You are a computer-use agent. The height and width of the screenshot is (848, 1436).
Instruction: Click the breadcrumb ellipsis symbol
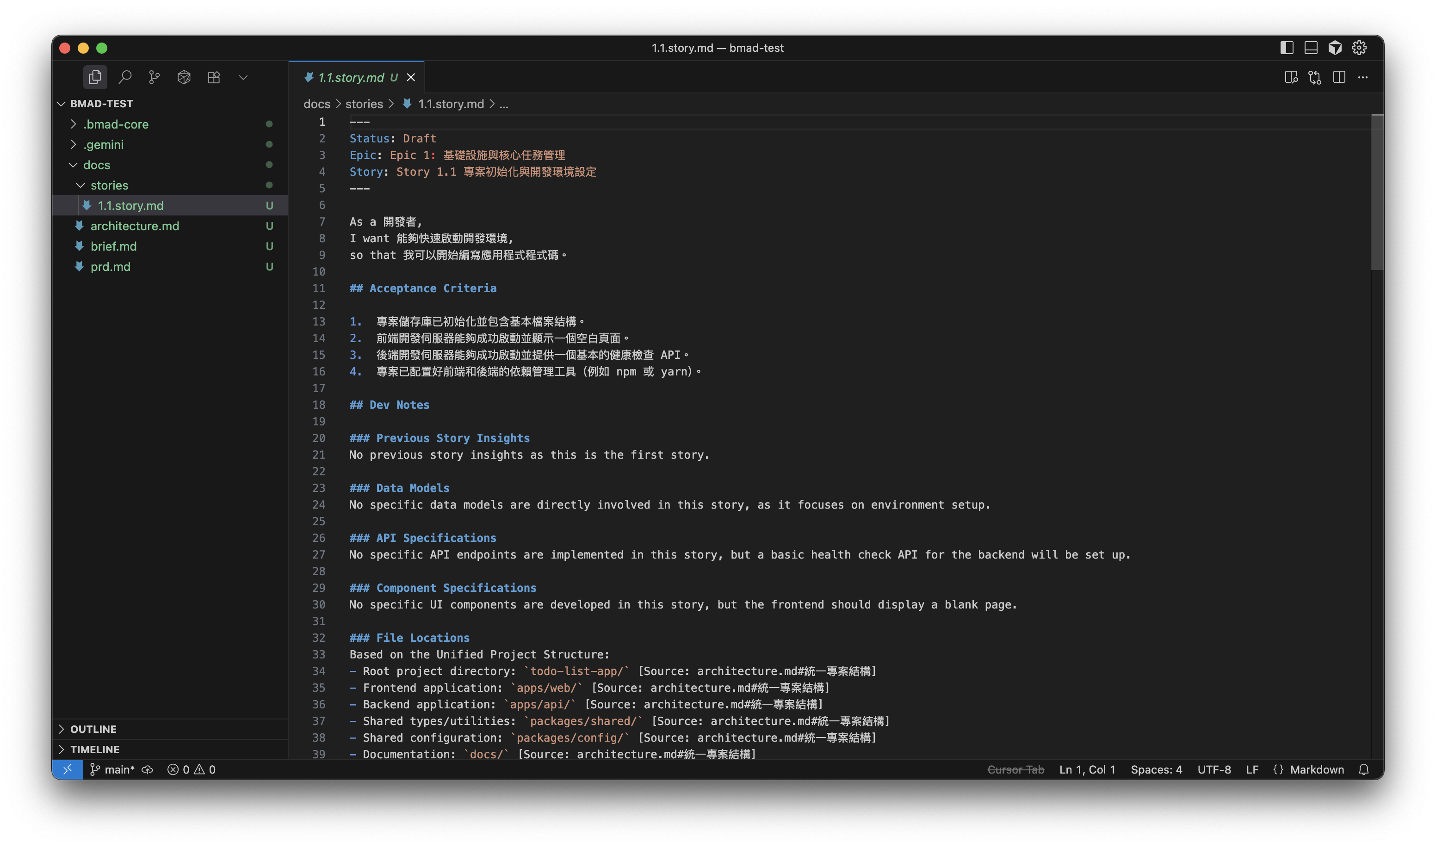point(504,104)
